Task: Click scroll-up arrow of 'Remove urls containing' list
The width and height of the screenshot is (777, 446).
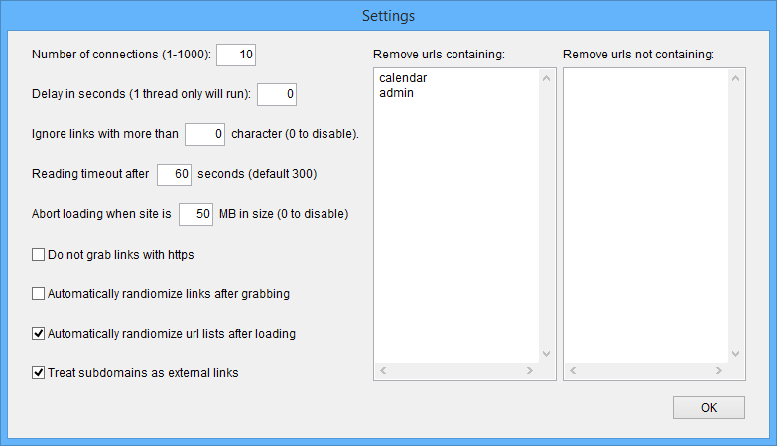Action: tap(545, 77)
